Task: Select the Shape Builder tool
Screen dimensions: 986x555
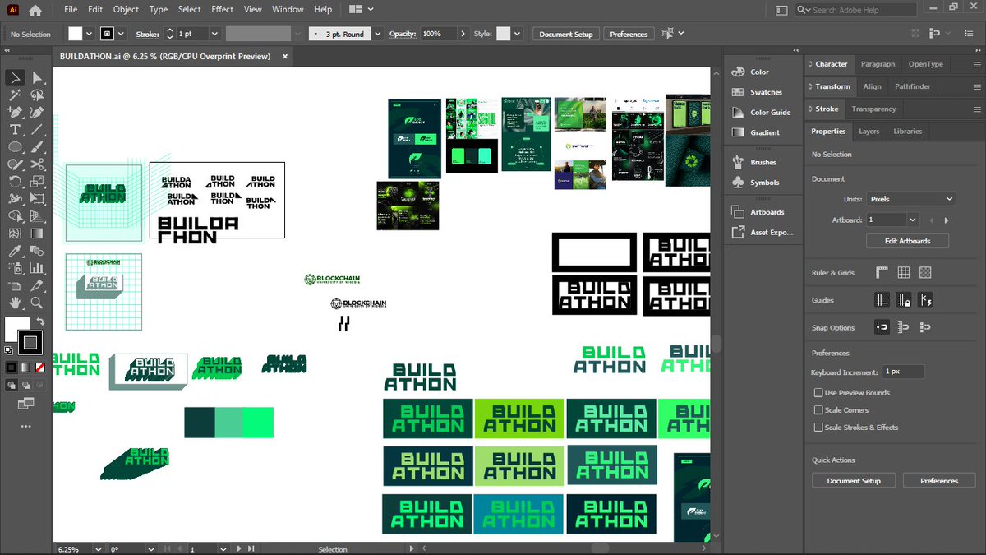Action: [15, 216]
